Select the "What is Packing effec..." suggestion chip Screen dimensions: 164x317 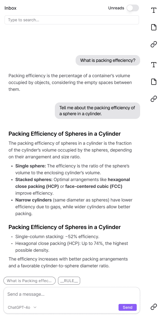click(x=30, y=281)
